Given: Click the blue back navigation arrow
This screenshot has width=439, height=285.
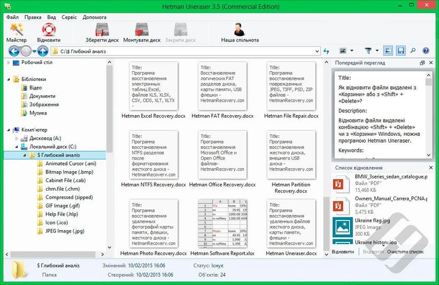Looking at the screenshot, I should [12, 51].
